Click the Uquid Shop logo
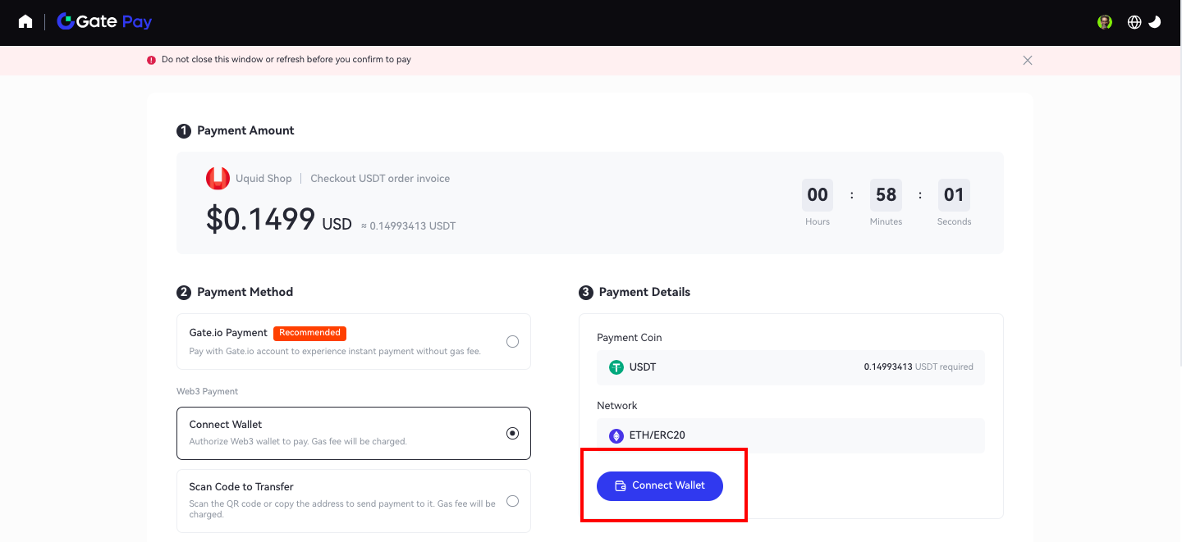Image resolution: width=1182 pixels, height=542 pixels. point(218,179)
